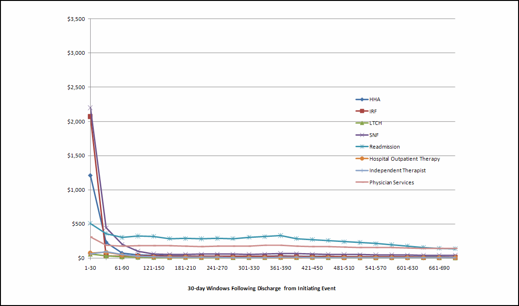Click the x-axis title text below chart
This screenshot has width=519, height=306.
pyautogui.click(x=261, y=288)
